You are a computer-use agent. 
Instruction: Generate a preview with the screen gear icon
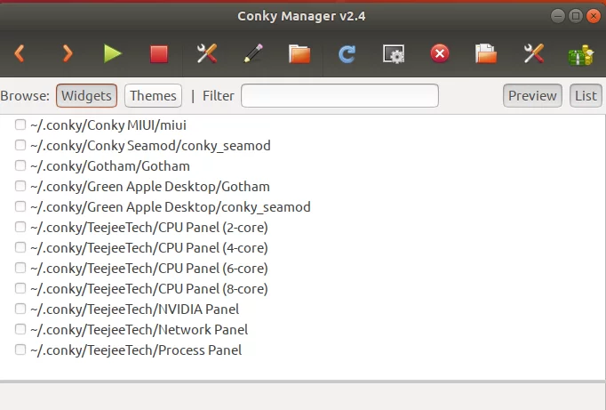tap(394, 53)
